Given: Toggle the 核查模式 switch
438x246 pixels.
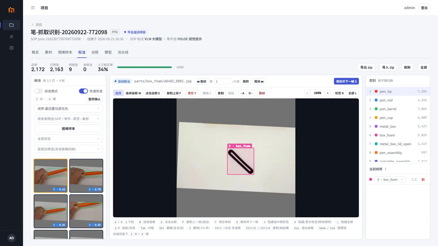Looking at the screenshot, I should (38, 91).
